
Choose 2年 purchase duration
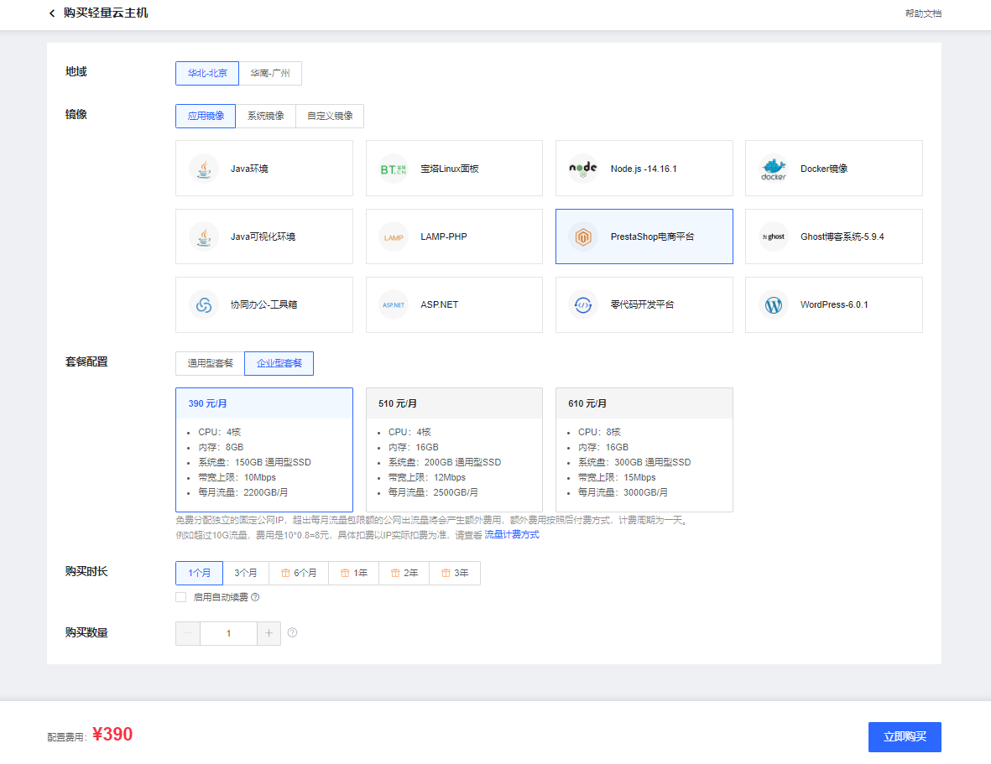point(404,574)
